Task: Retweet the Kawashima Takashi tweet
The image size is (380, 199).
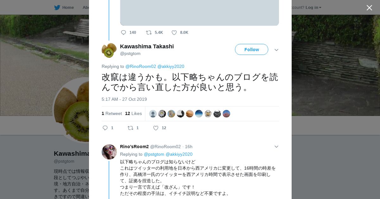Action: point(130,128)
